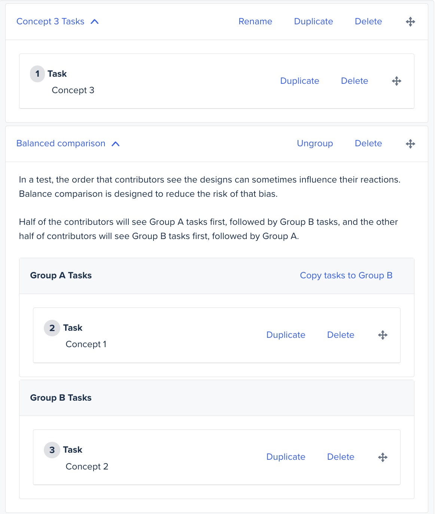Click drag handle of Concept 3 task
438x514 pixels.
click(396, 81)
